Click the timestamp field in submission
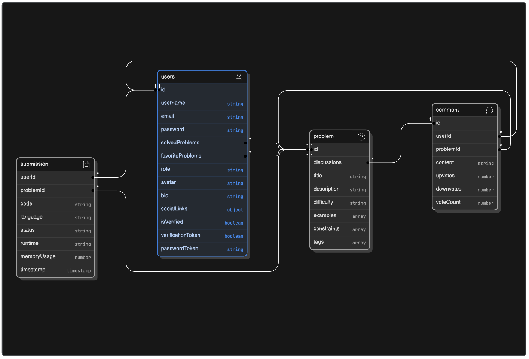Viewport: 529px width, 359px height. [x=56, y=270]
